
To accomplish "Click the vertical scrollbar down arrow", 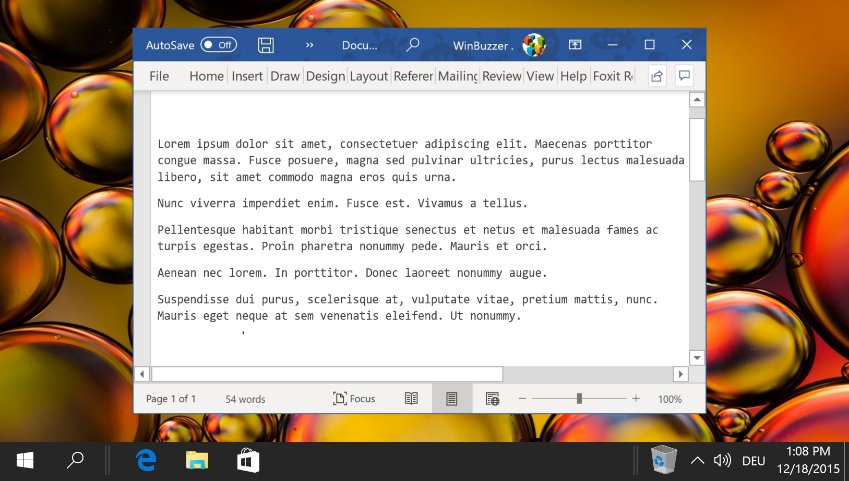I will [x=697, y=357].
